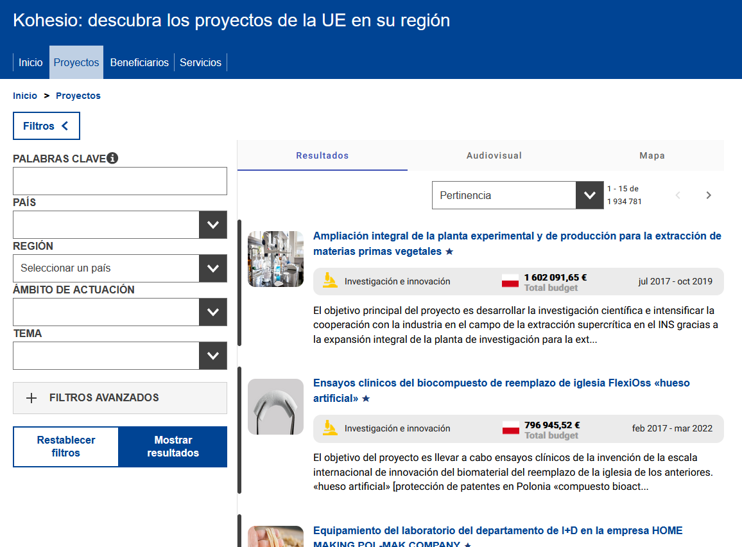Viewport: 742px width, 547px height.
Task: Open the Pertinencia sort dropdown
Action: pos(589,195)
